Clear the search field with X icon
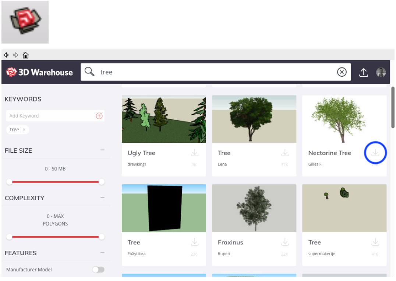The width and height of the screenshot is (396, 281). tap(342, 72)
